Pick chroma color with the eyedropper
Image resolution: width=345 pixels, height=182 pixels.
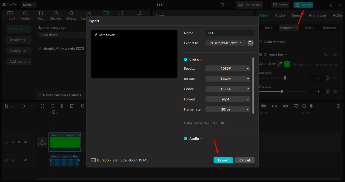280,64
